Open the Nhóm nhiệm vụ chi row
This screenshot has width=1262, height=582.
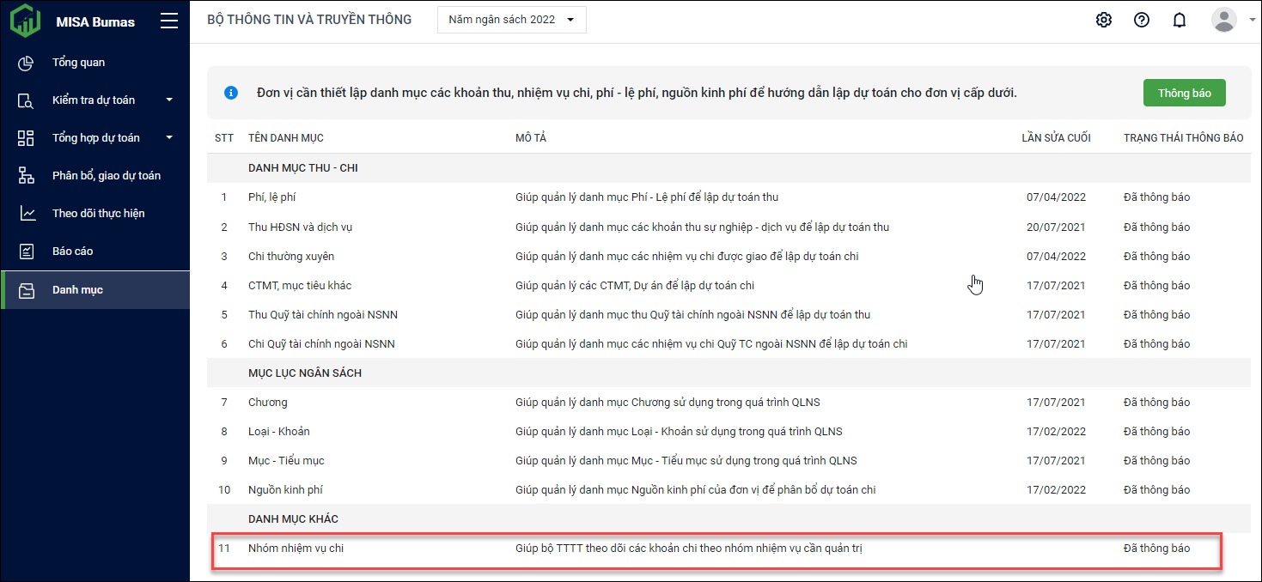[296, 549]
